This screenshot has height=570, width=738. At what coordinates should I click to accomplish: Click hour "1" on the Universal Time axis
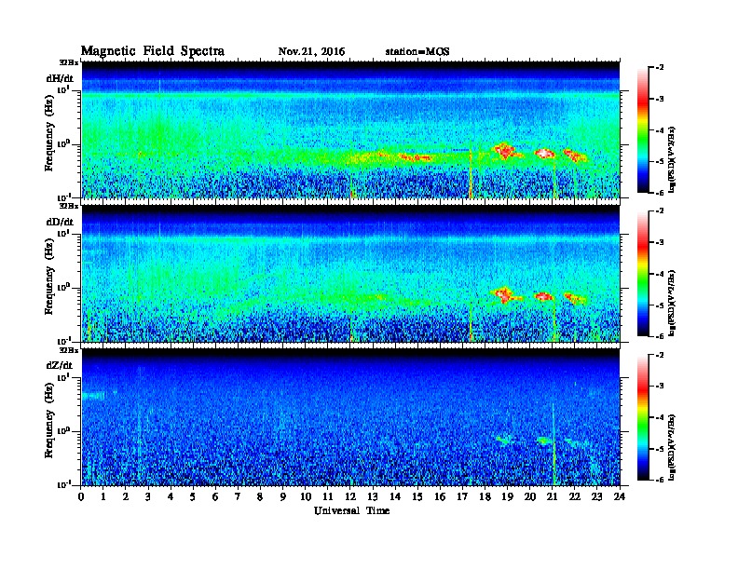click(103, 496)
